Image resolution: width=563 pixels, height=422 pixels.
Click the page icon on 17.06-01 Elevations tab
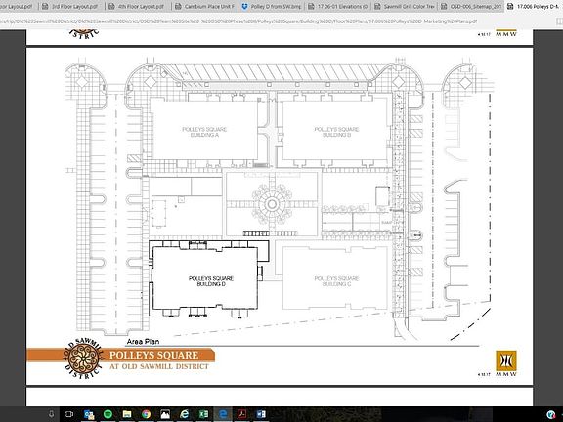(x=311, y=6)
